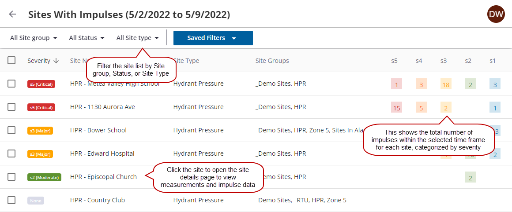This screenshot has width=512, height=212.
Task: Click the s5 column header
Action: (x=394, y=61)
